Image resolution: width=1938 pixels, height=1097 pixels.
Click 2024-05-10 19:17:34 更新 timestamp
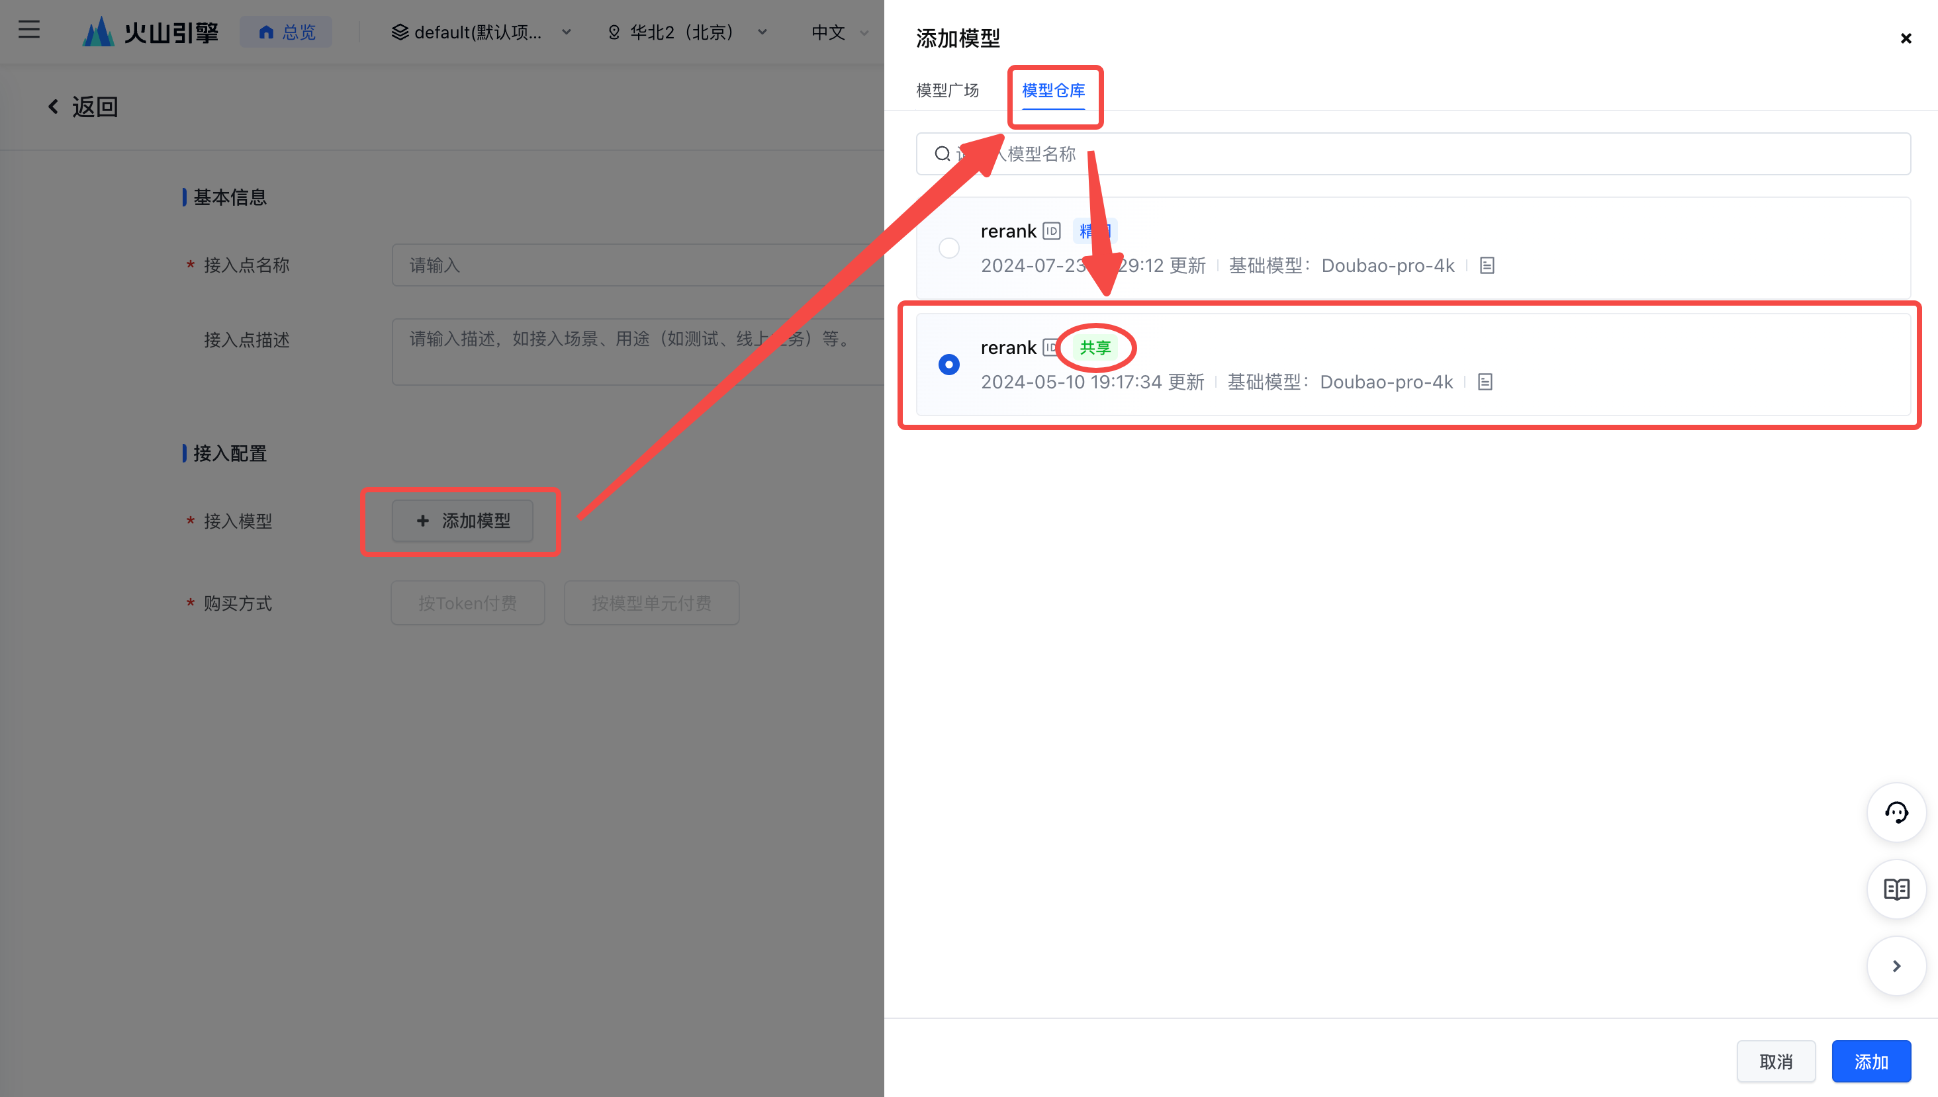click(x=1093, y=382)
